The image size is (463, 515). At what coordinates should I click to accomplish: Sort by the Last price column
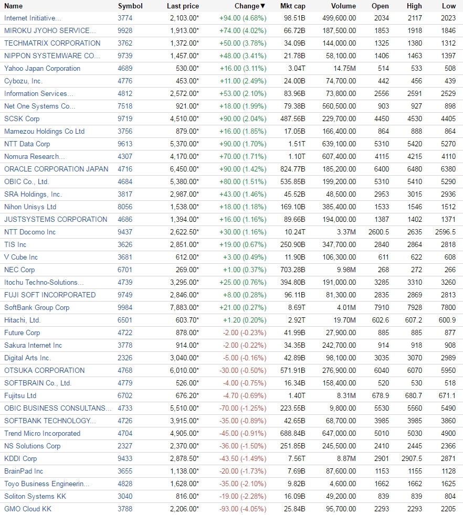(183, 6)
